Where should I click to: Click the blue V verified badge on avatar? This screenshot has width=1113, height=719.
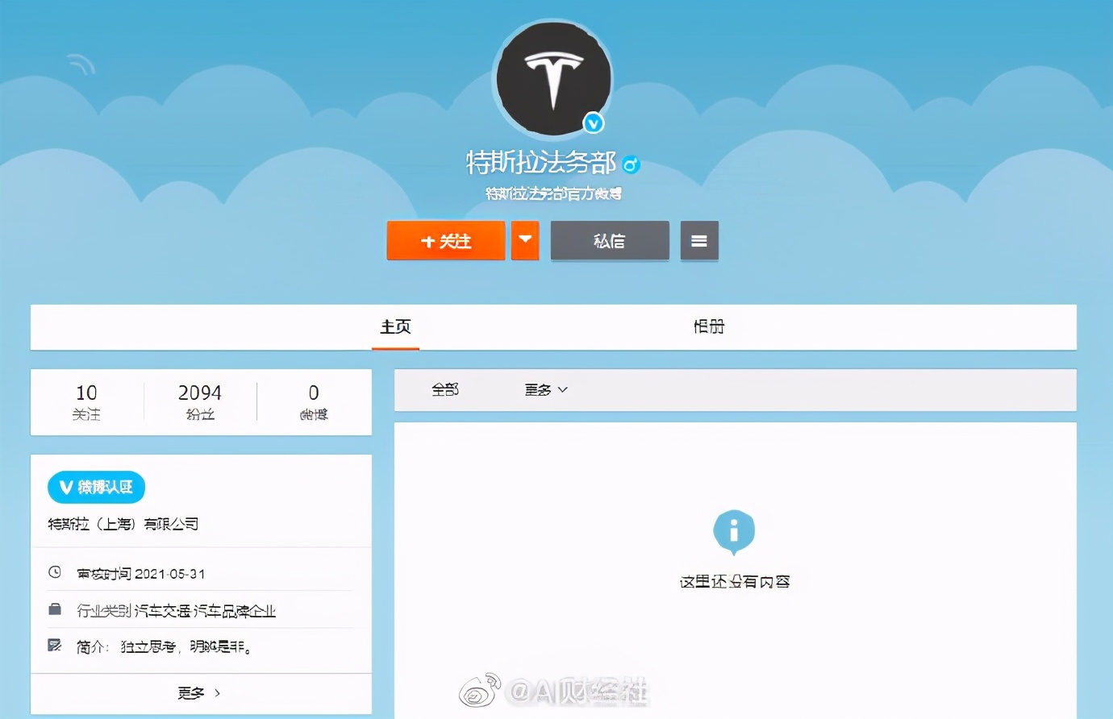594,123
